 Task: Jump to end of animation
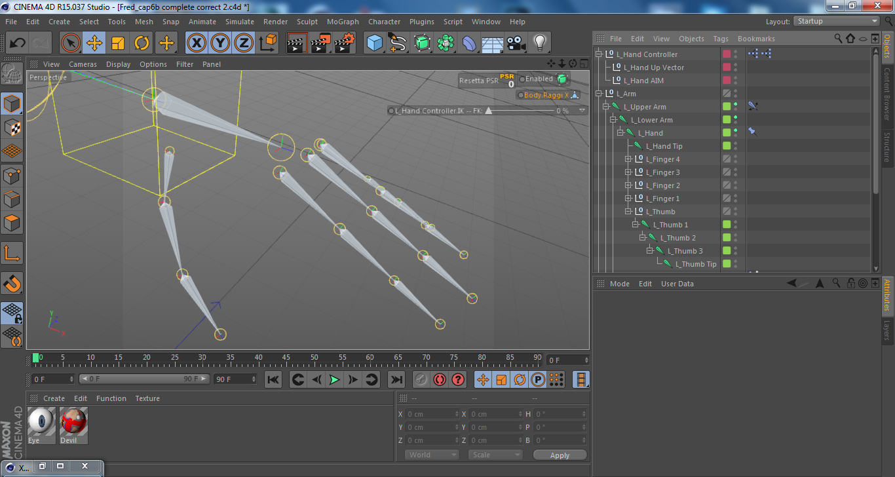pos(396,379)
